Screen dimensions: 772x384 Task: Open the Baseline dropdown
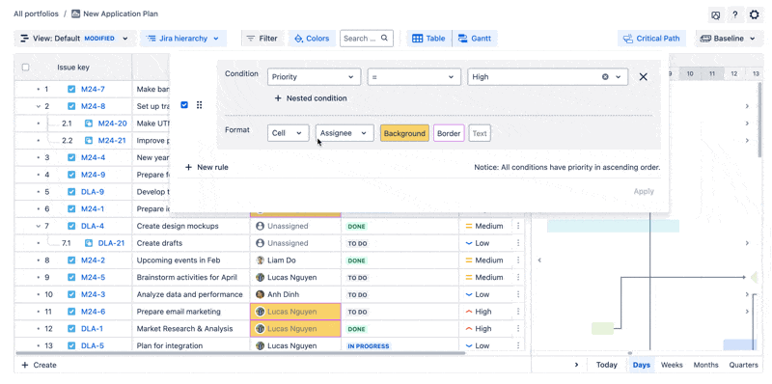pos(729,39)
